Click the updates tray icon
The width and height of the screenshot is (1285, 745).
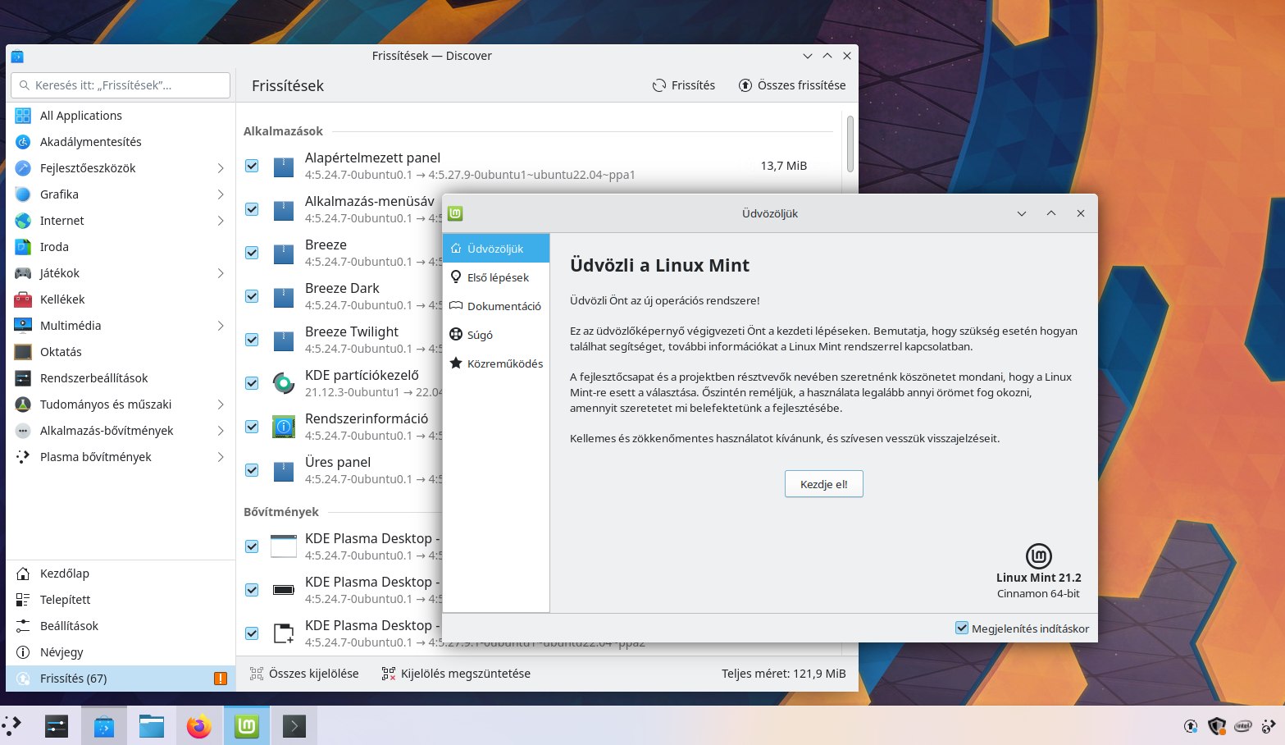click(1191, 726)
